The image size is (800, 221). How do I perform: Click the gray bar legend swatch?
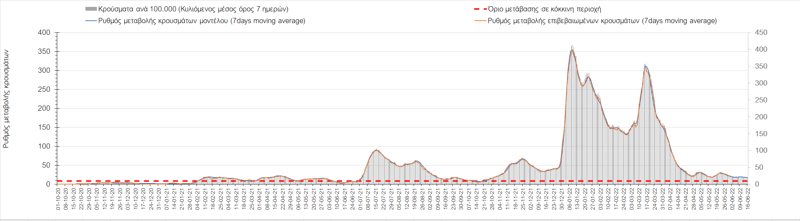91,9
